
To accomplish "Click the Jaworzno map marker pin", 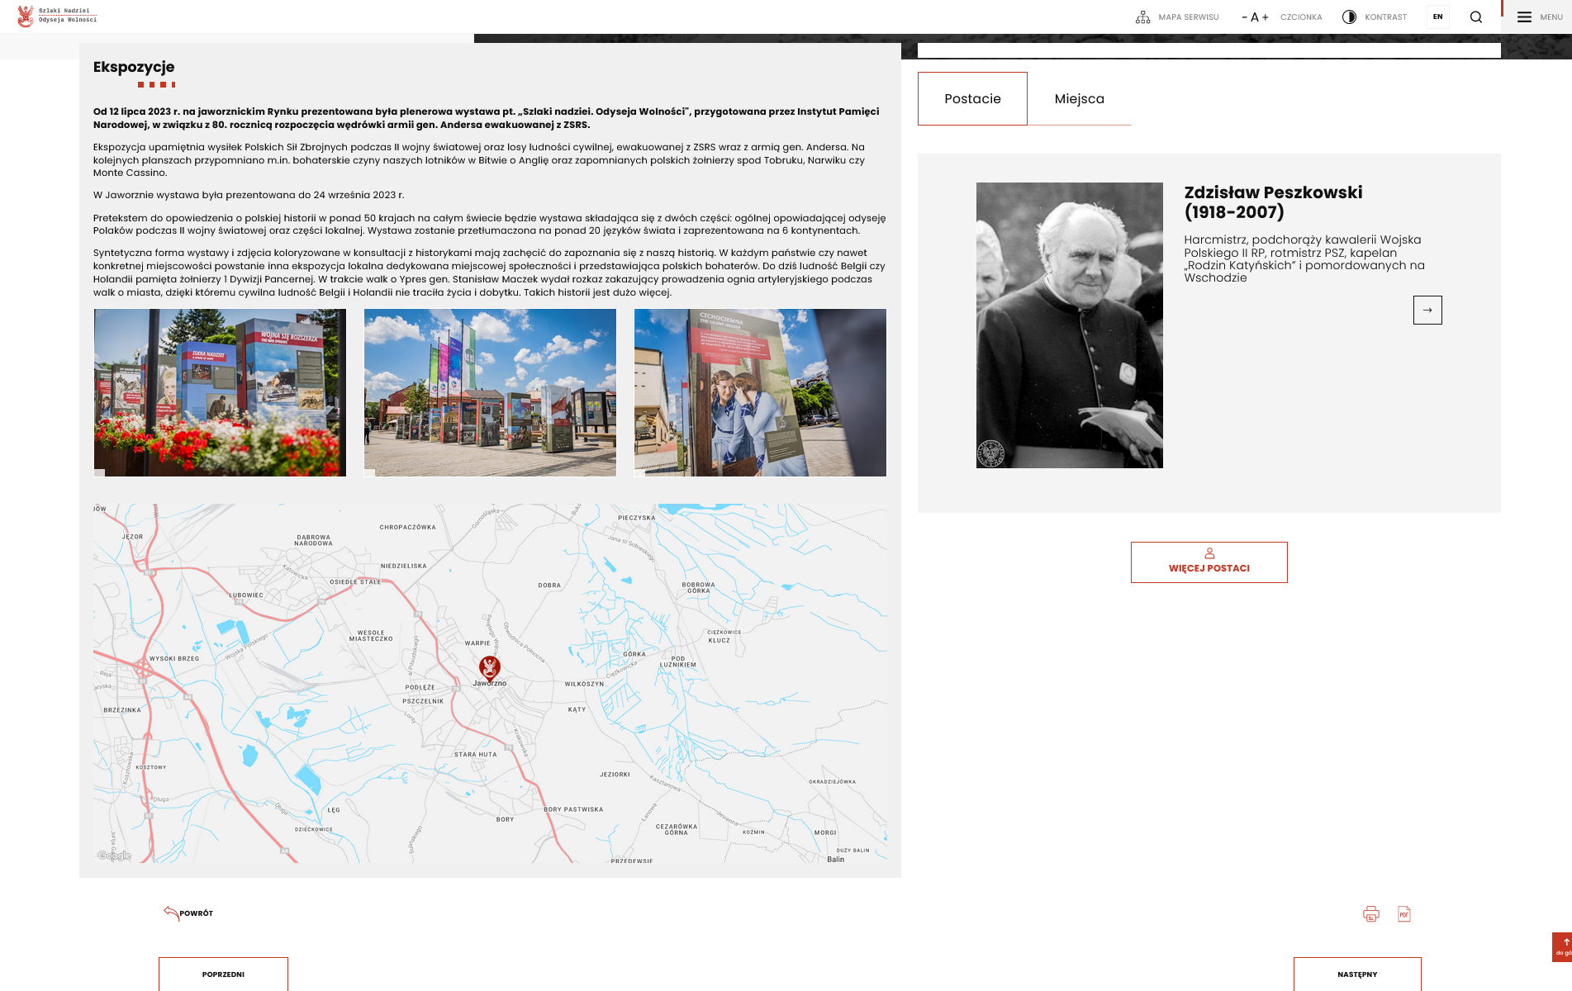I will click(x=490, y=667).
